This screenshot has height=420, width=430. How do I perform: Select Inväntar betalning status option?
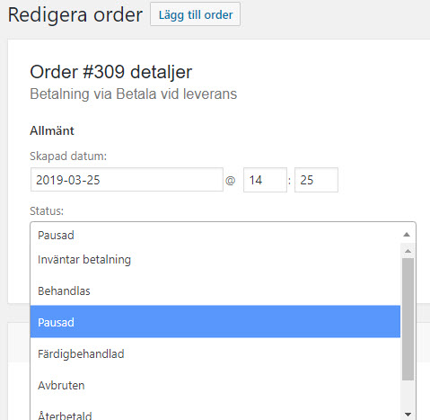coord(215,260)
